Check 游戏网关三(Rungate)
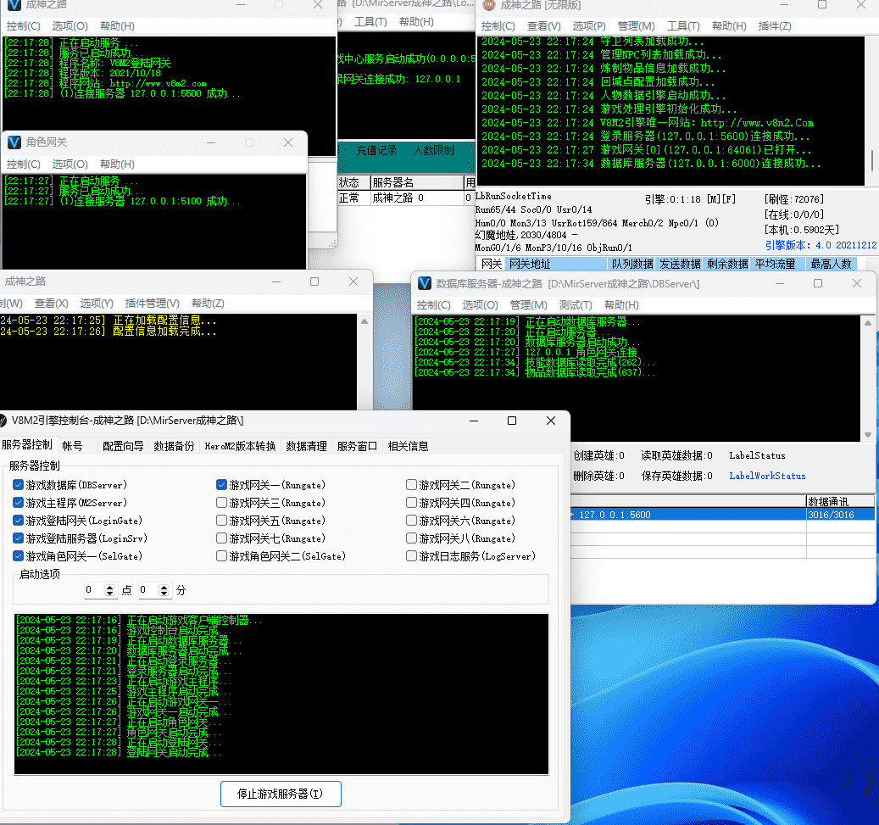879x825 pixels. coord(221,503)
